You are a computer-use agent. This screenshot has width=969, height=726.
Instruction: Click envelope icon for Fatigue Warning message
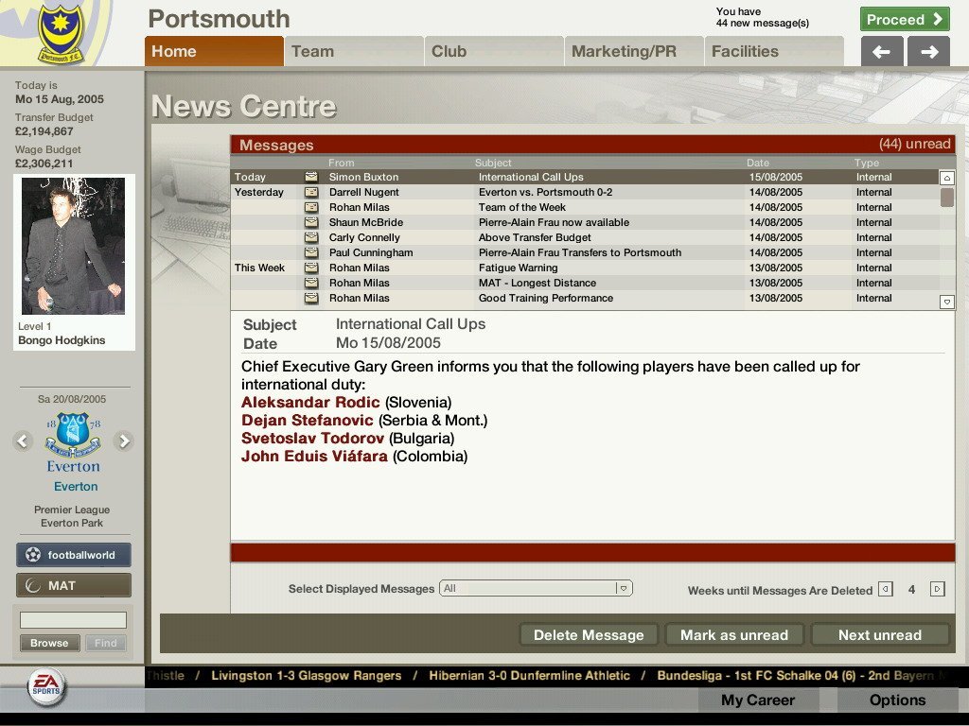coord(311,268)
